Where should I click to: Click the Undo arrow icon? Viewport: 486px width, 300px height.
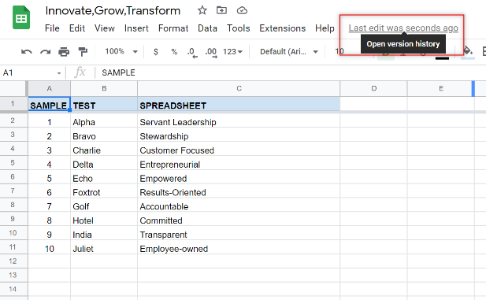[x=27, y=52]
